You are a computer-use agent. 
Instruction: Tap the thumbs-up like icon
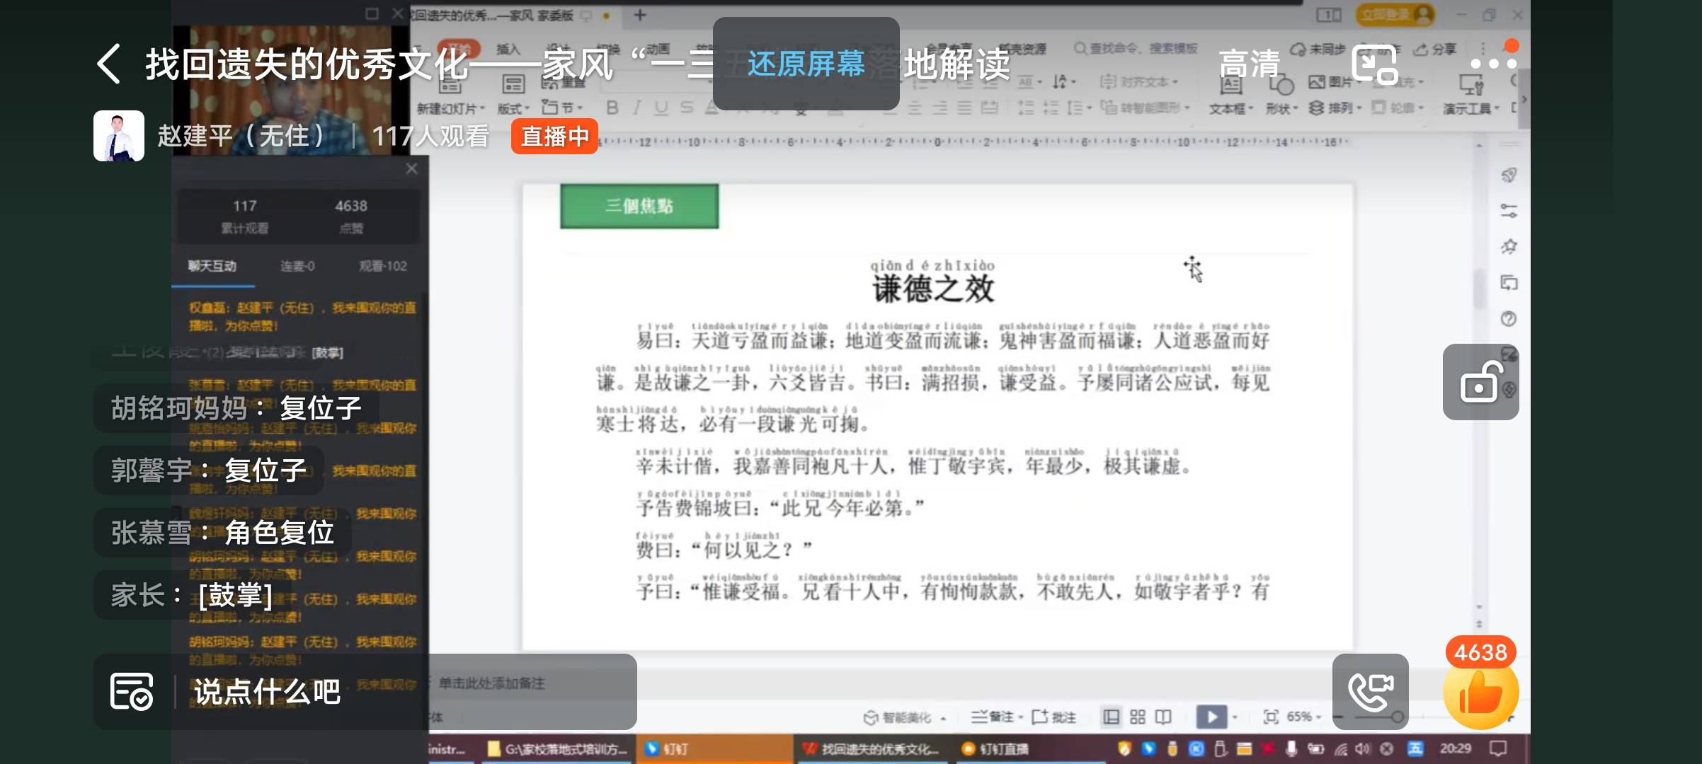pyautogui.click(x=1482, y=695)
